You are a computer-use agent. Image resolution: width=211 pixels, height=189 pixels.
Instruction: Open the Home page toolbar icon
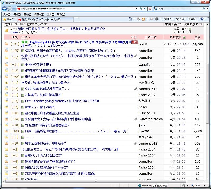point(130,19)
